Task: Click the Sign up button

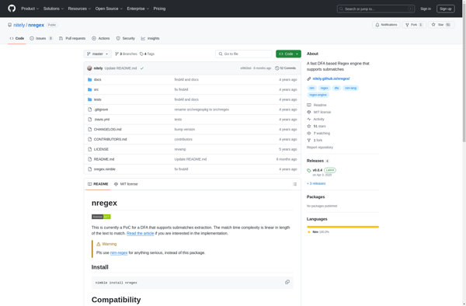Action: coord(446,9)
